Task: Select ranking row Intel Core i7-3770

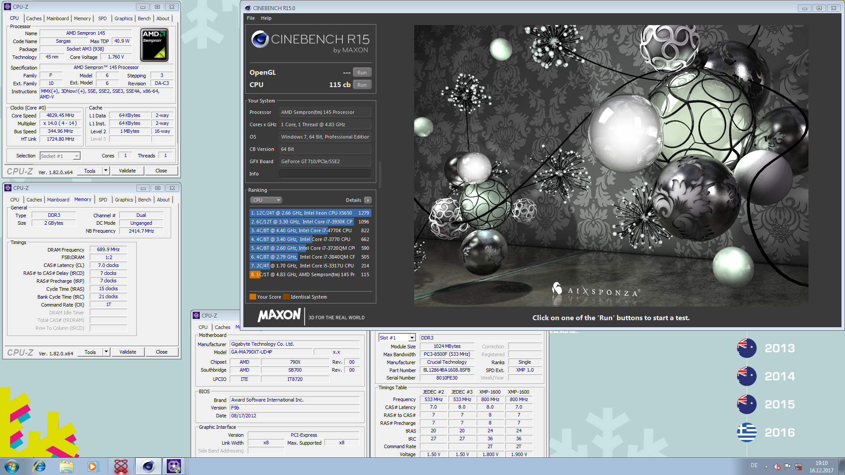Action: point(310,239)
